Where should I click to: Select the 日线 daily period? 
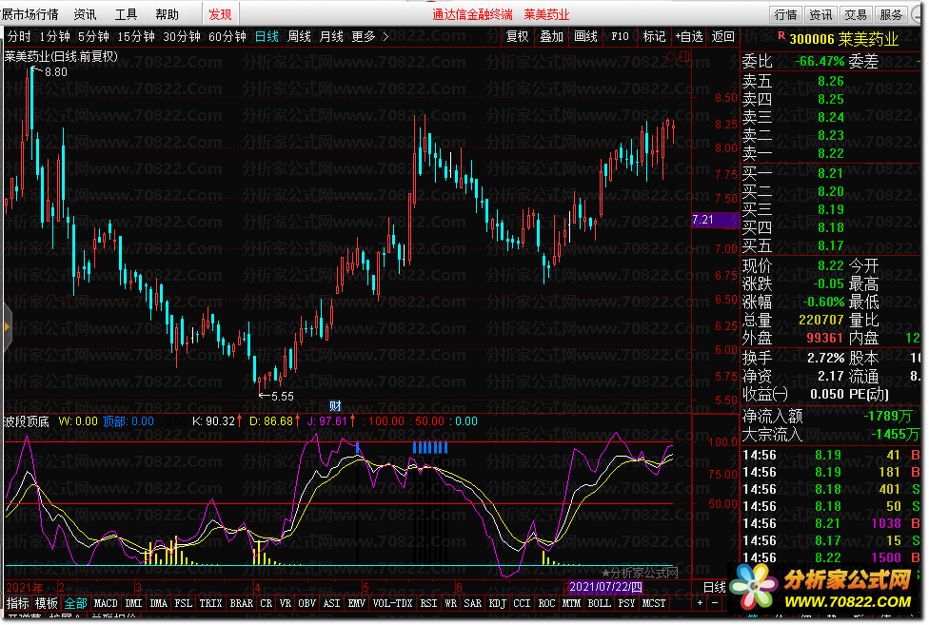click(x=267, y=37)
